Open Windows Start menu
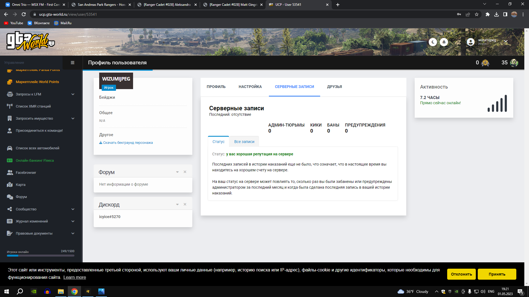529x297 pixels. [x=7, y=291]
